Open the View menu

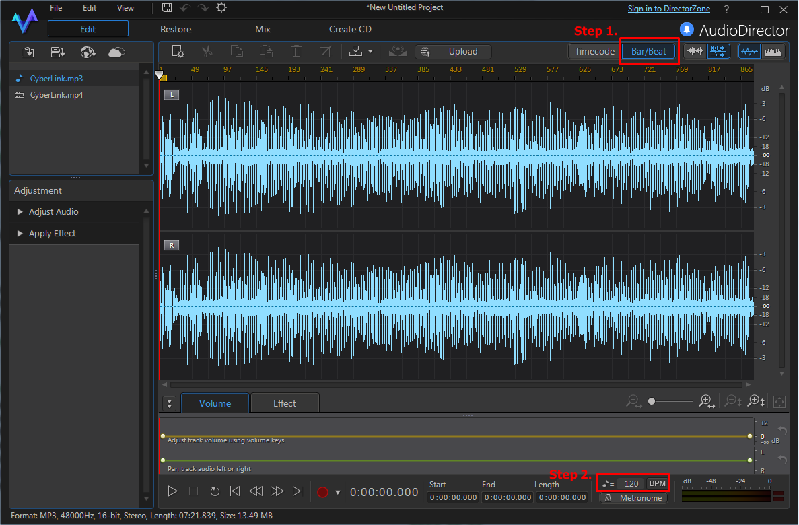click(125, 7)
